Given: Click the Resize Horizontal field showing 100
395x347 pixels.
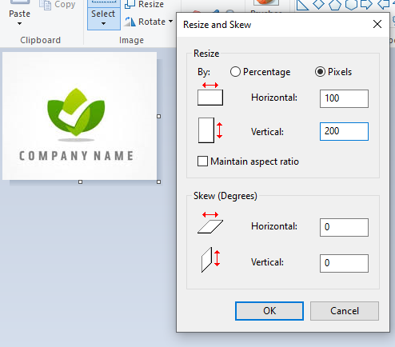Looking at the screenshot, I should (344, 98).
